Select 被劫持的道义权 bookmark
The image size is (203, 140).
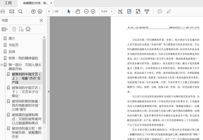(x=26, y=133)
